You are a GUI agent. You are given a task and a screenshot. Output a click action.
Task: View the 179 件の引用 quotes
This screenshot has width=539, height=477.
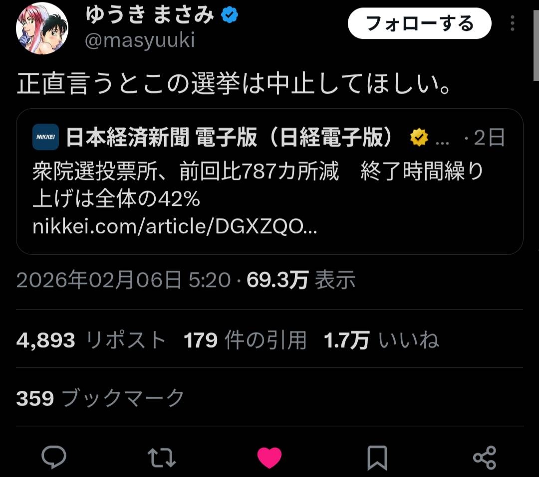tap(245, 340)
